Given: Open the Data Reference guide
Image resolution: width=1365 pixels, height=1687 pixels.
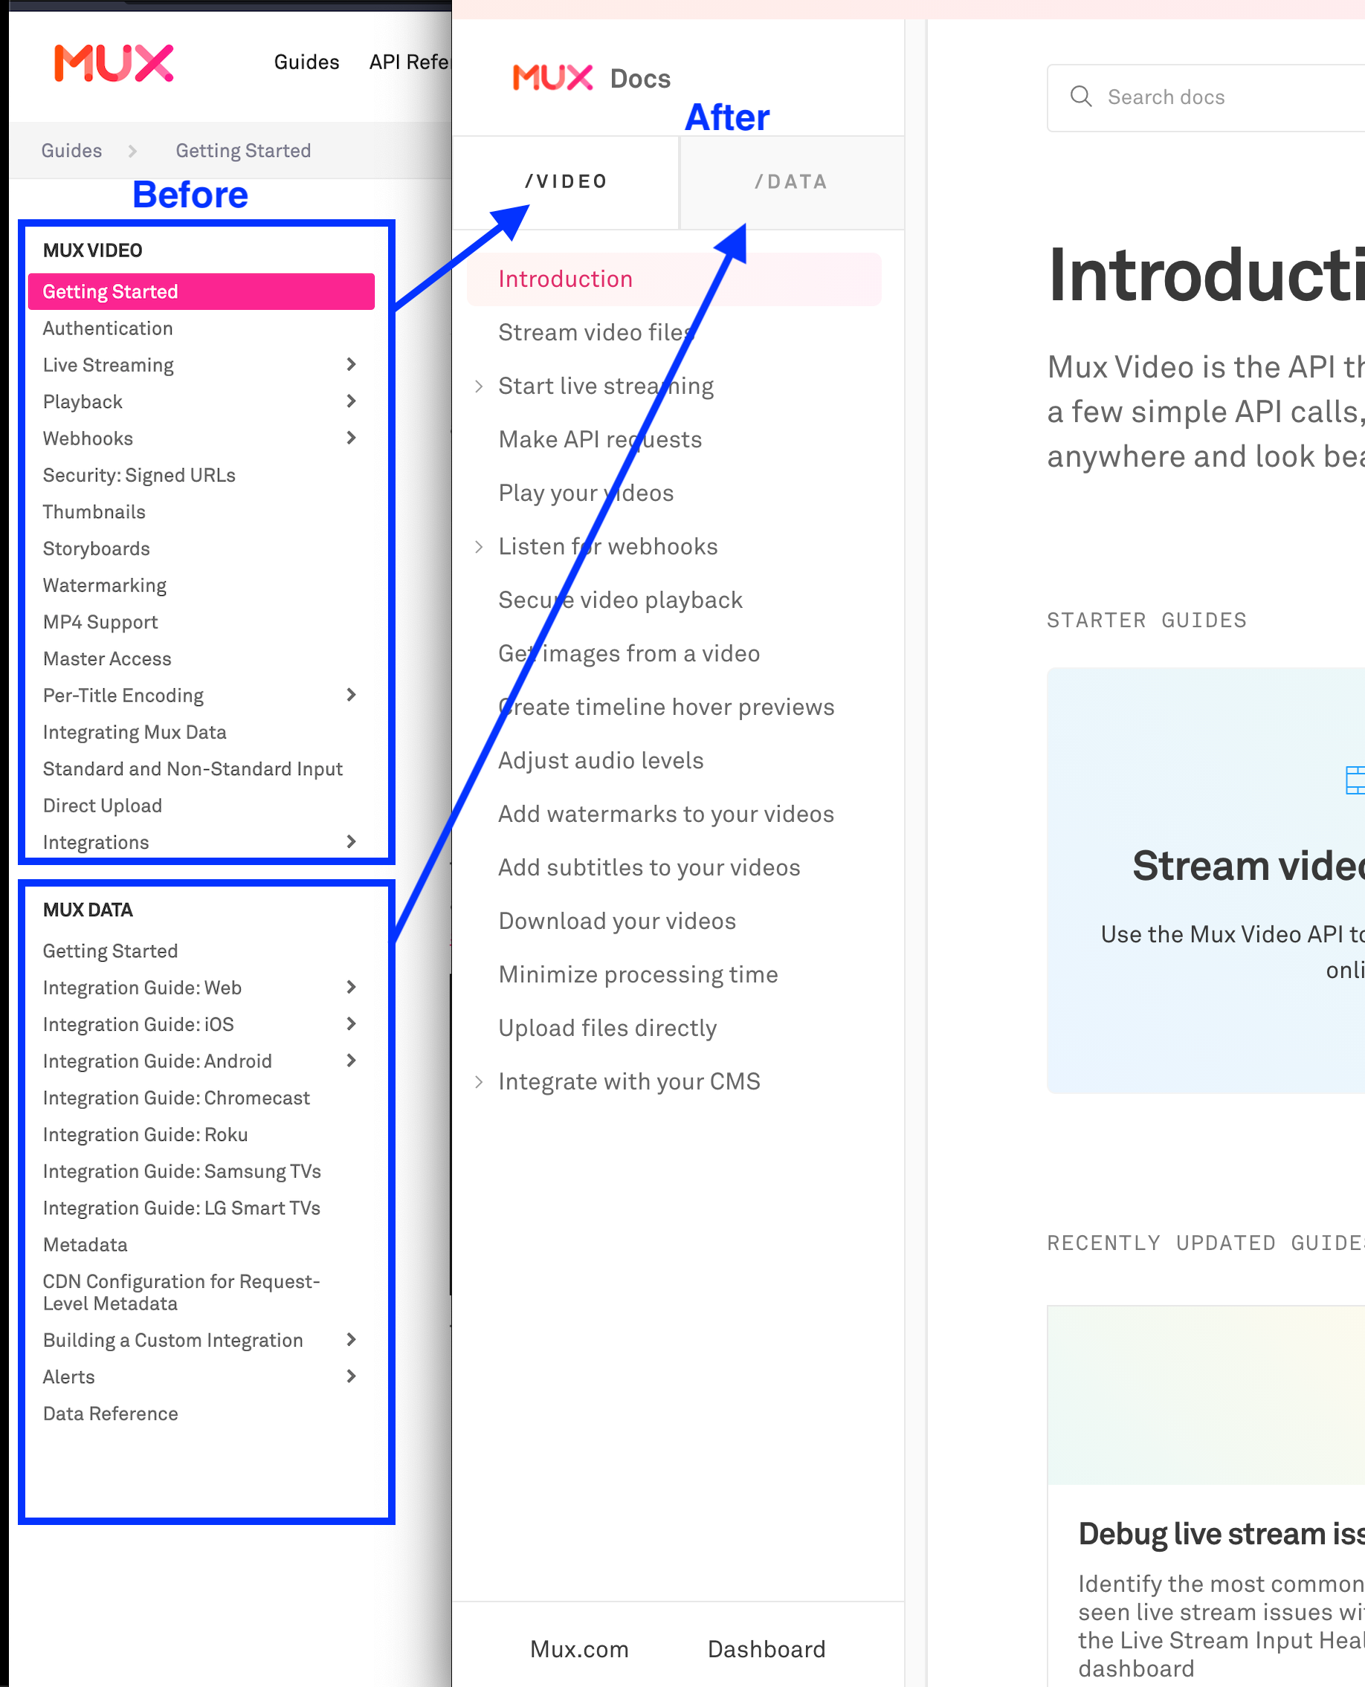Looking at the screenshot, I should pyautogui.click(x=110, y=1414).
